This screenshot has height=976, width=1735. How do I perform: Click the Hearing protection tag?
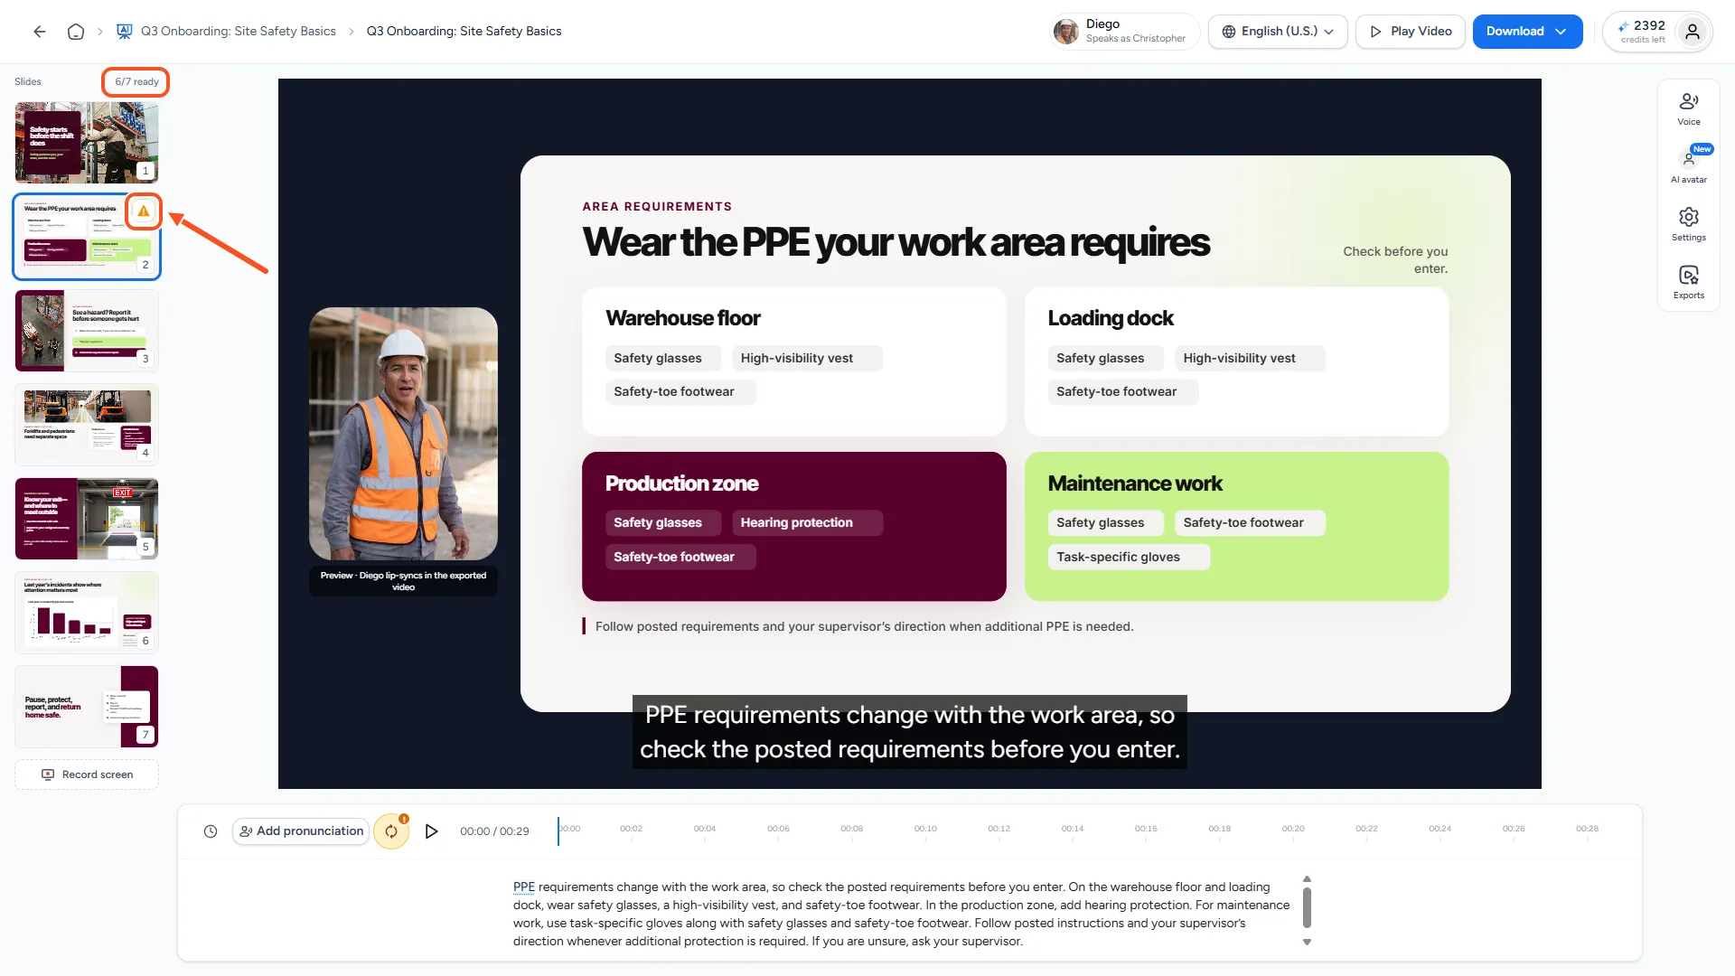[807, 523]
